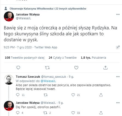Open Jarosław Wałęsa's avatar on main tweet
The width and height of the screenshot is (122, 116).
[9, 16]
